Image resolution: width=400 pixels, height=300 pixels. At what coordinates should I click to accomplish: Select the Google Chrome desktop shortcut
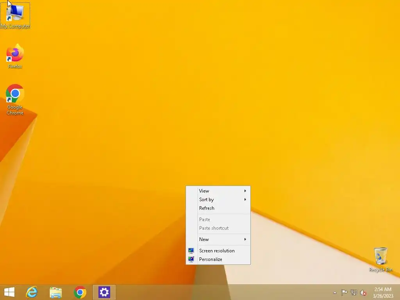point(15,100)
